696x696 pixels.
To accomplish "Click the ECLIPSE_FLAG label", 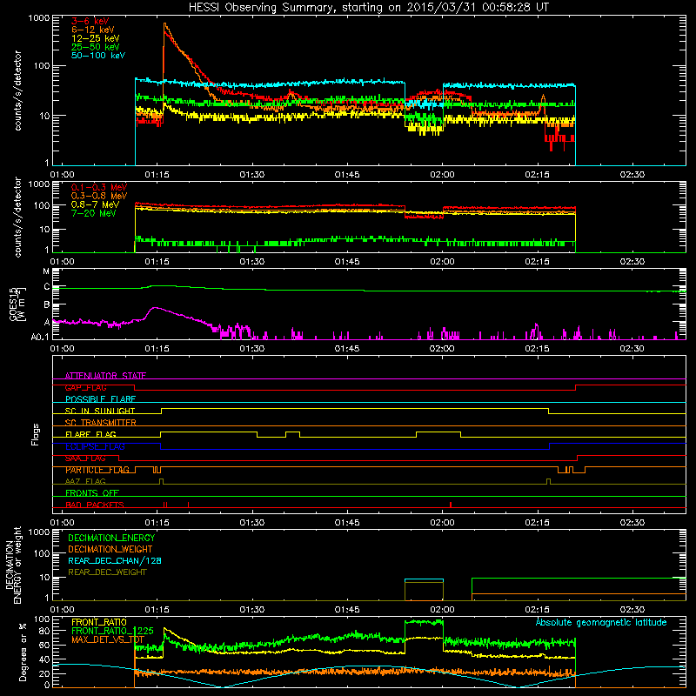I will click(95, 446).
